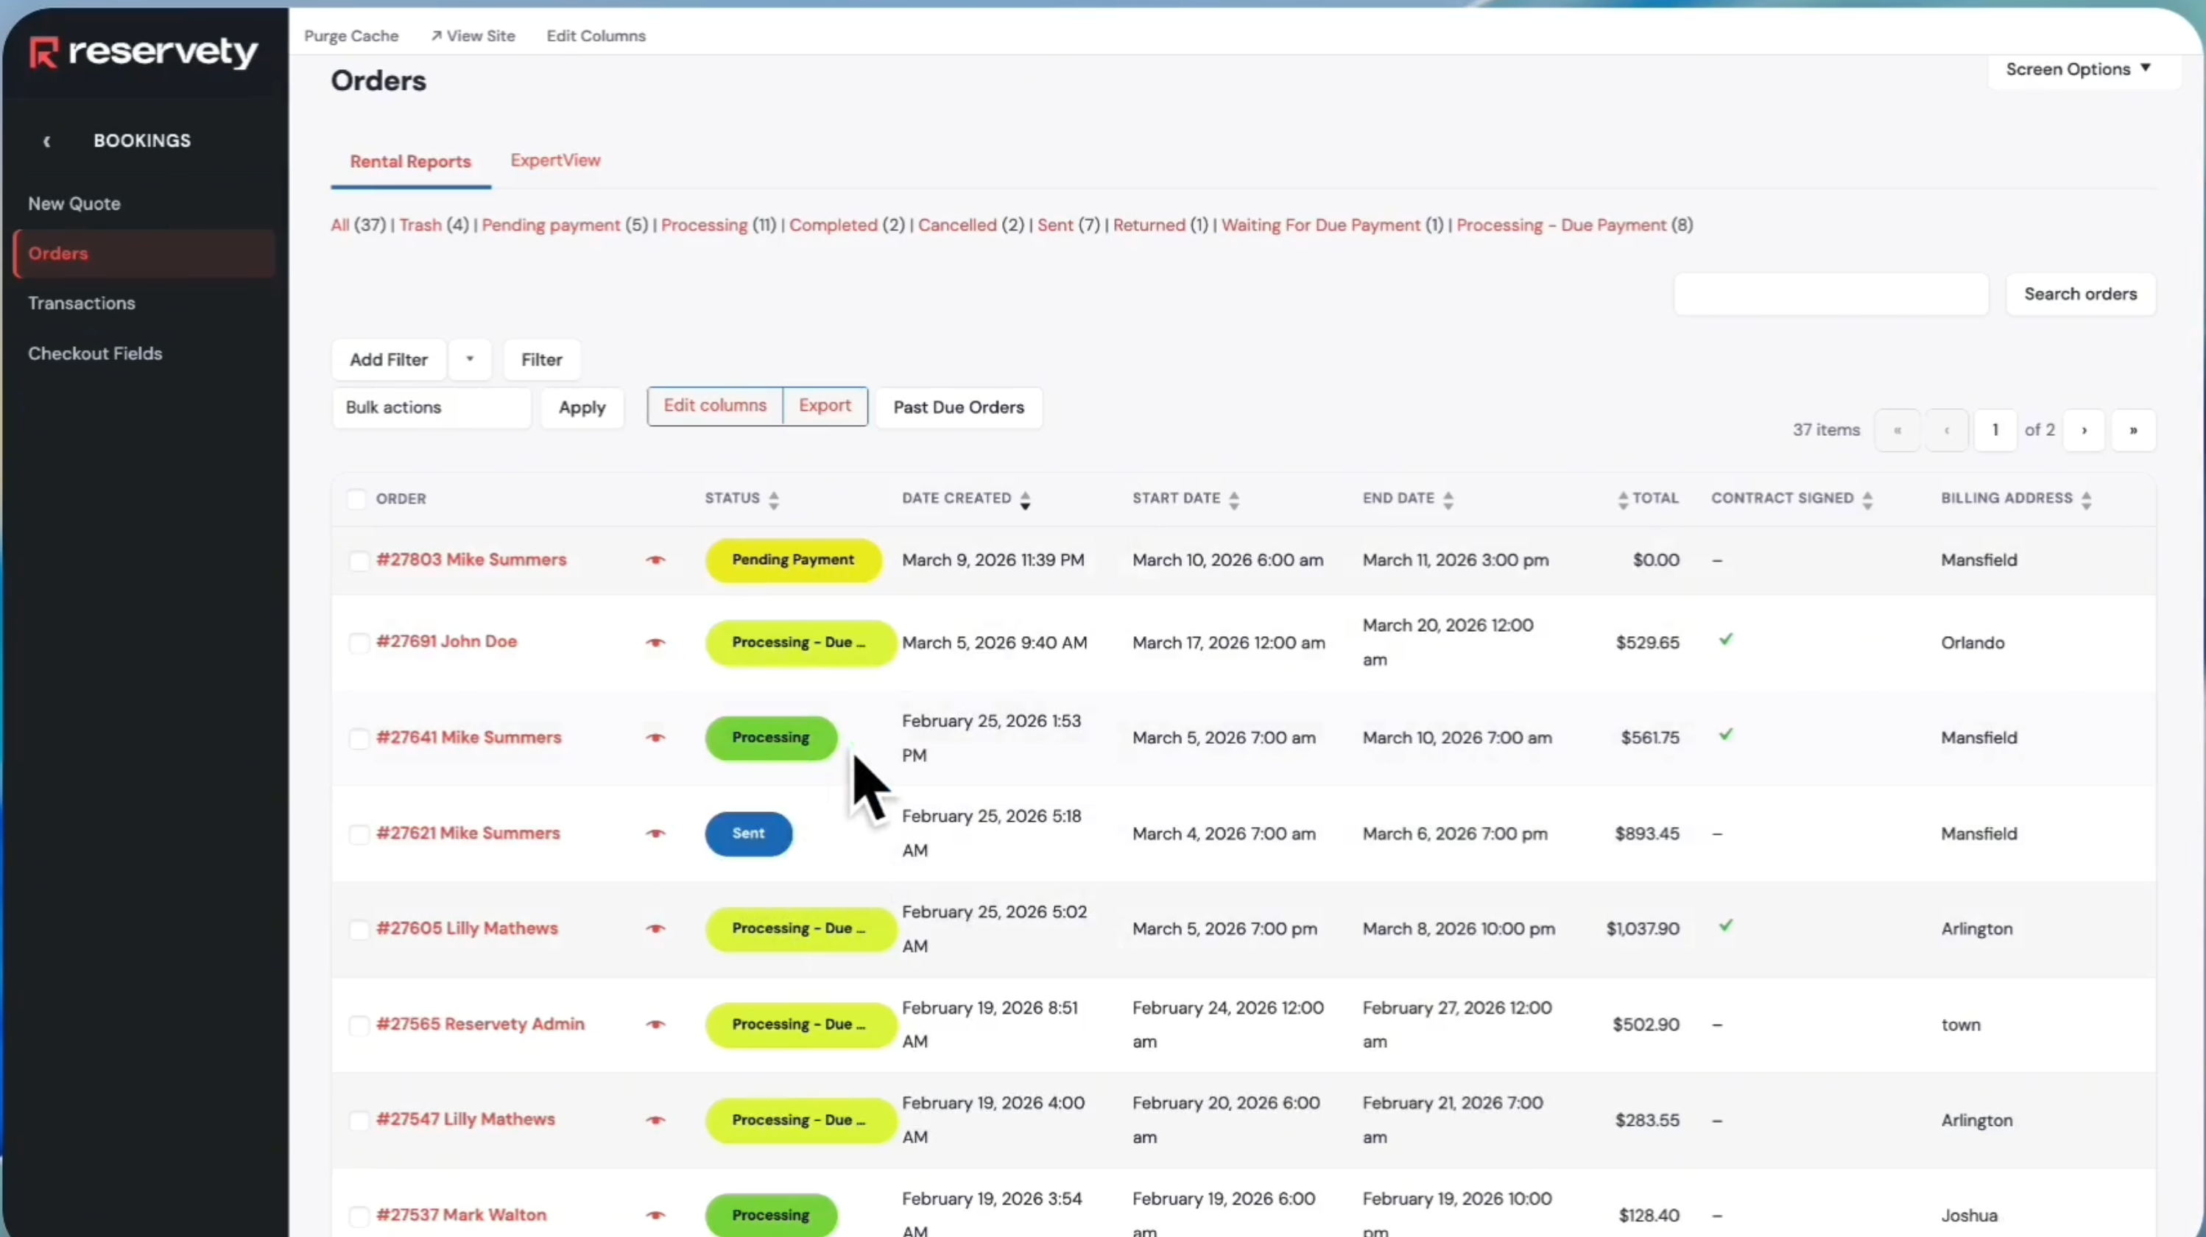Filter by Pending payment status link
The width and height of the screenshot is (2206, 1237).
[551, 225]
